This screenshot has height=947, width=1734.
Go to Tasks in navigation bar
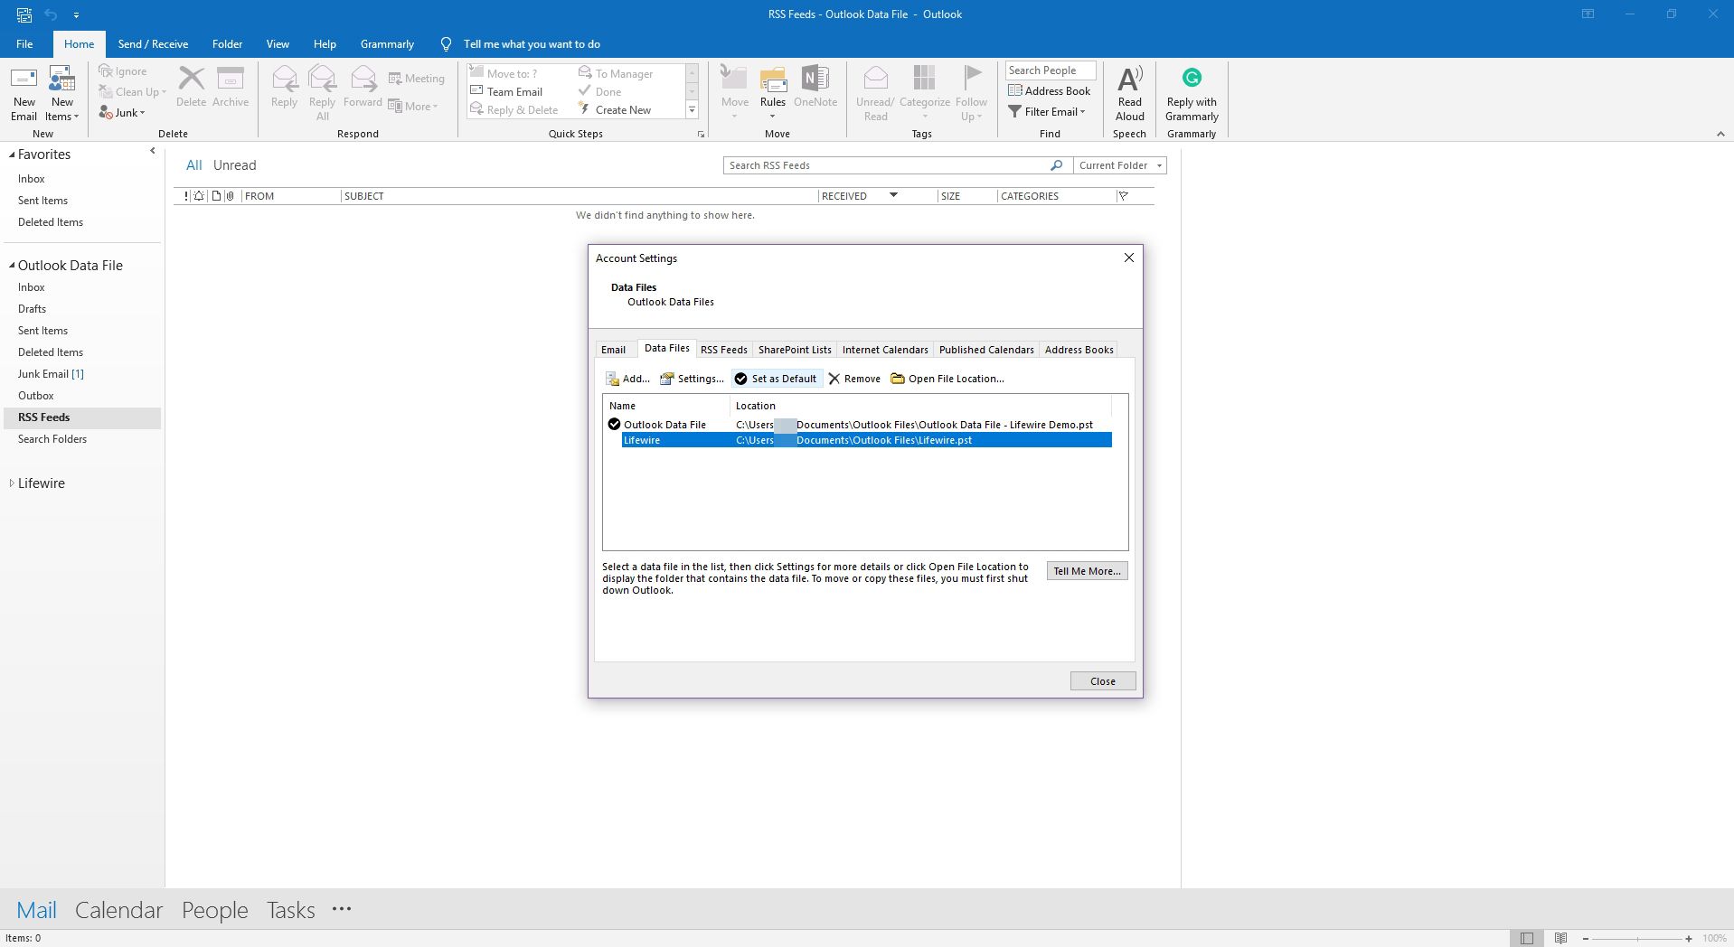coord(290,910)
